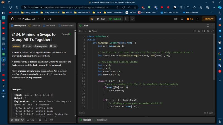Viewport: 223px width, 125px height.
Task: Click the code editor vertical scrollbar
Action: coord(214,57)
